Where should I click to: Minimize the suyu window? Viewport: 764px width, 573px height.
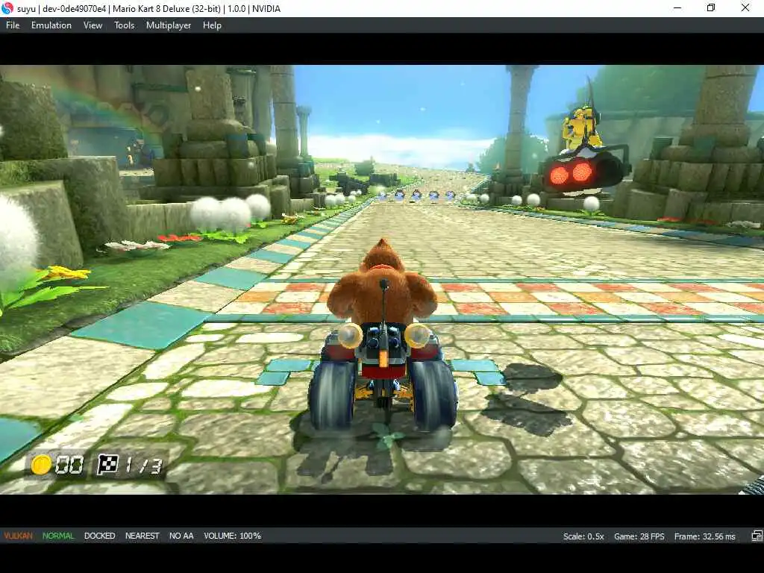coord(677,8)
